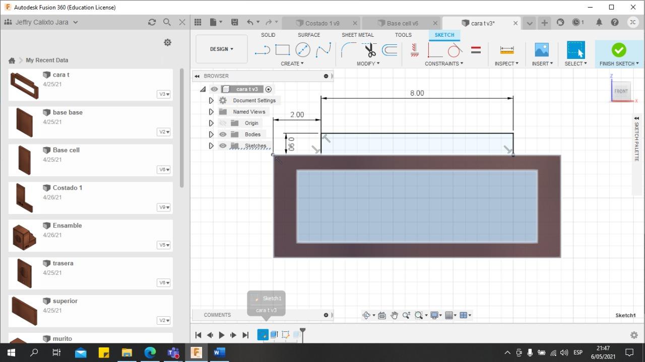Expand Sketches node
Image resolution: width=645 pixels, height=362 pixels.
[x=211, y=146]
